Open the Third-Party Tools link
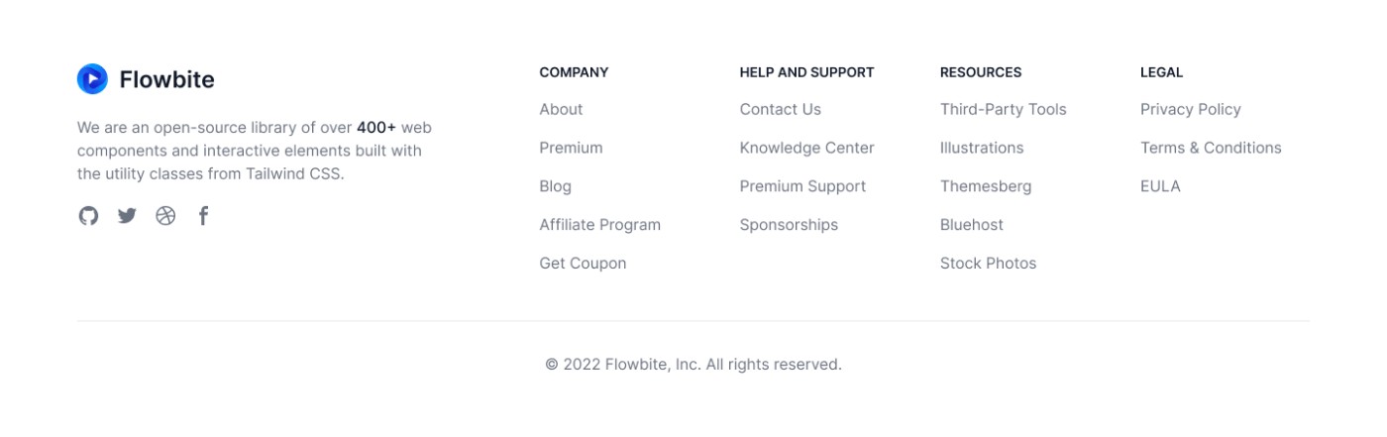 point(1004,109)
